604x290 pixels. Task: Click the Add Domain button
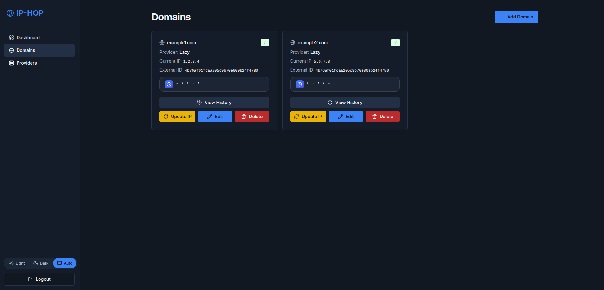pyautogui.click(x=516, y=17)
